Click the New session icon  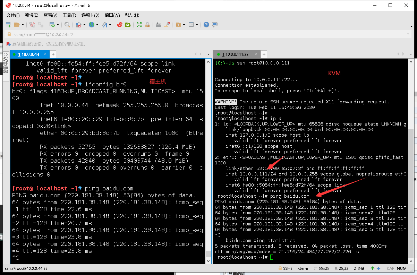[x=9, y=25]
